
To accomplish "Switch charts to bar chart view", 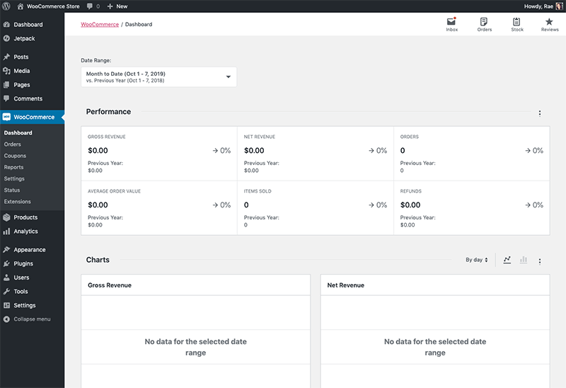I will coord(524,260).
